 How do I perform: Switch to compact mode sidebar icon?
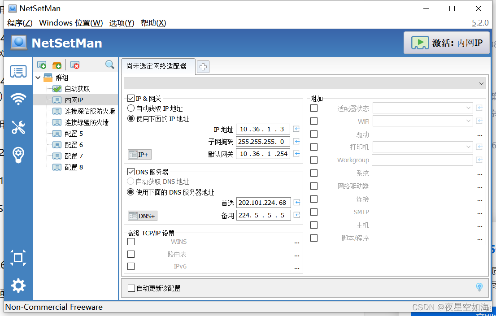coord(18,258)
